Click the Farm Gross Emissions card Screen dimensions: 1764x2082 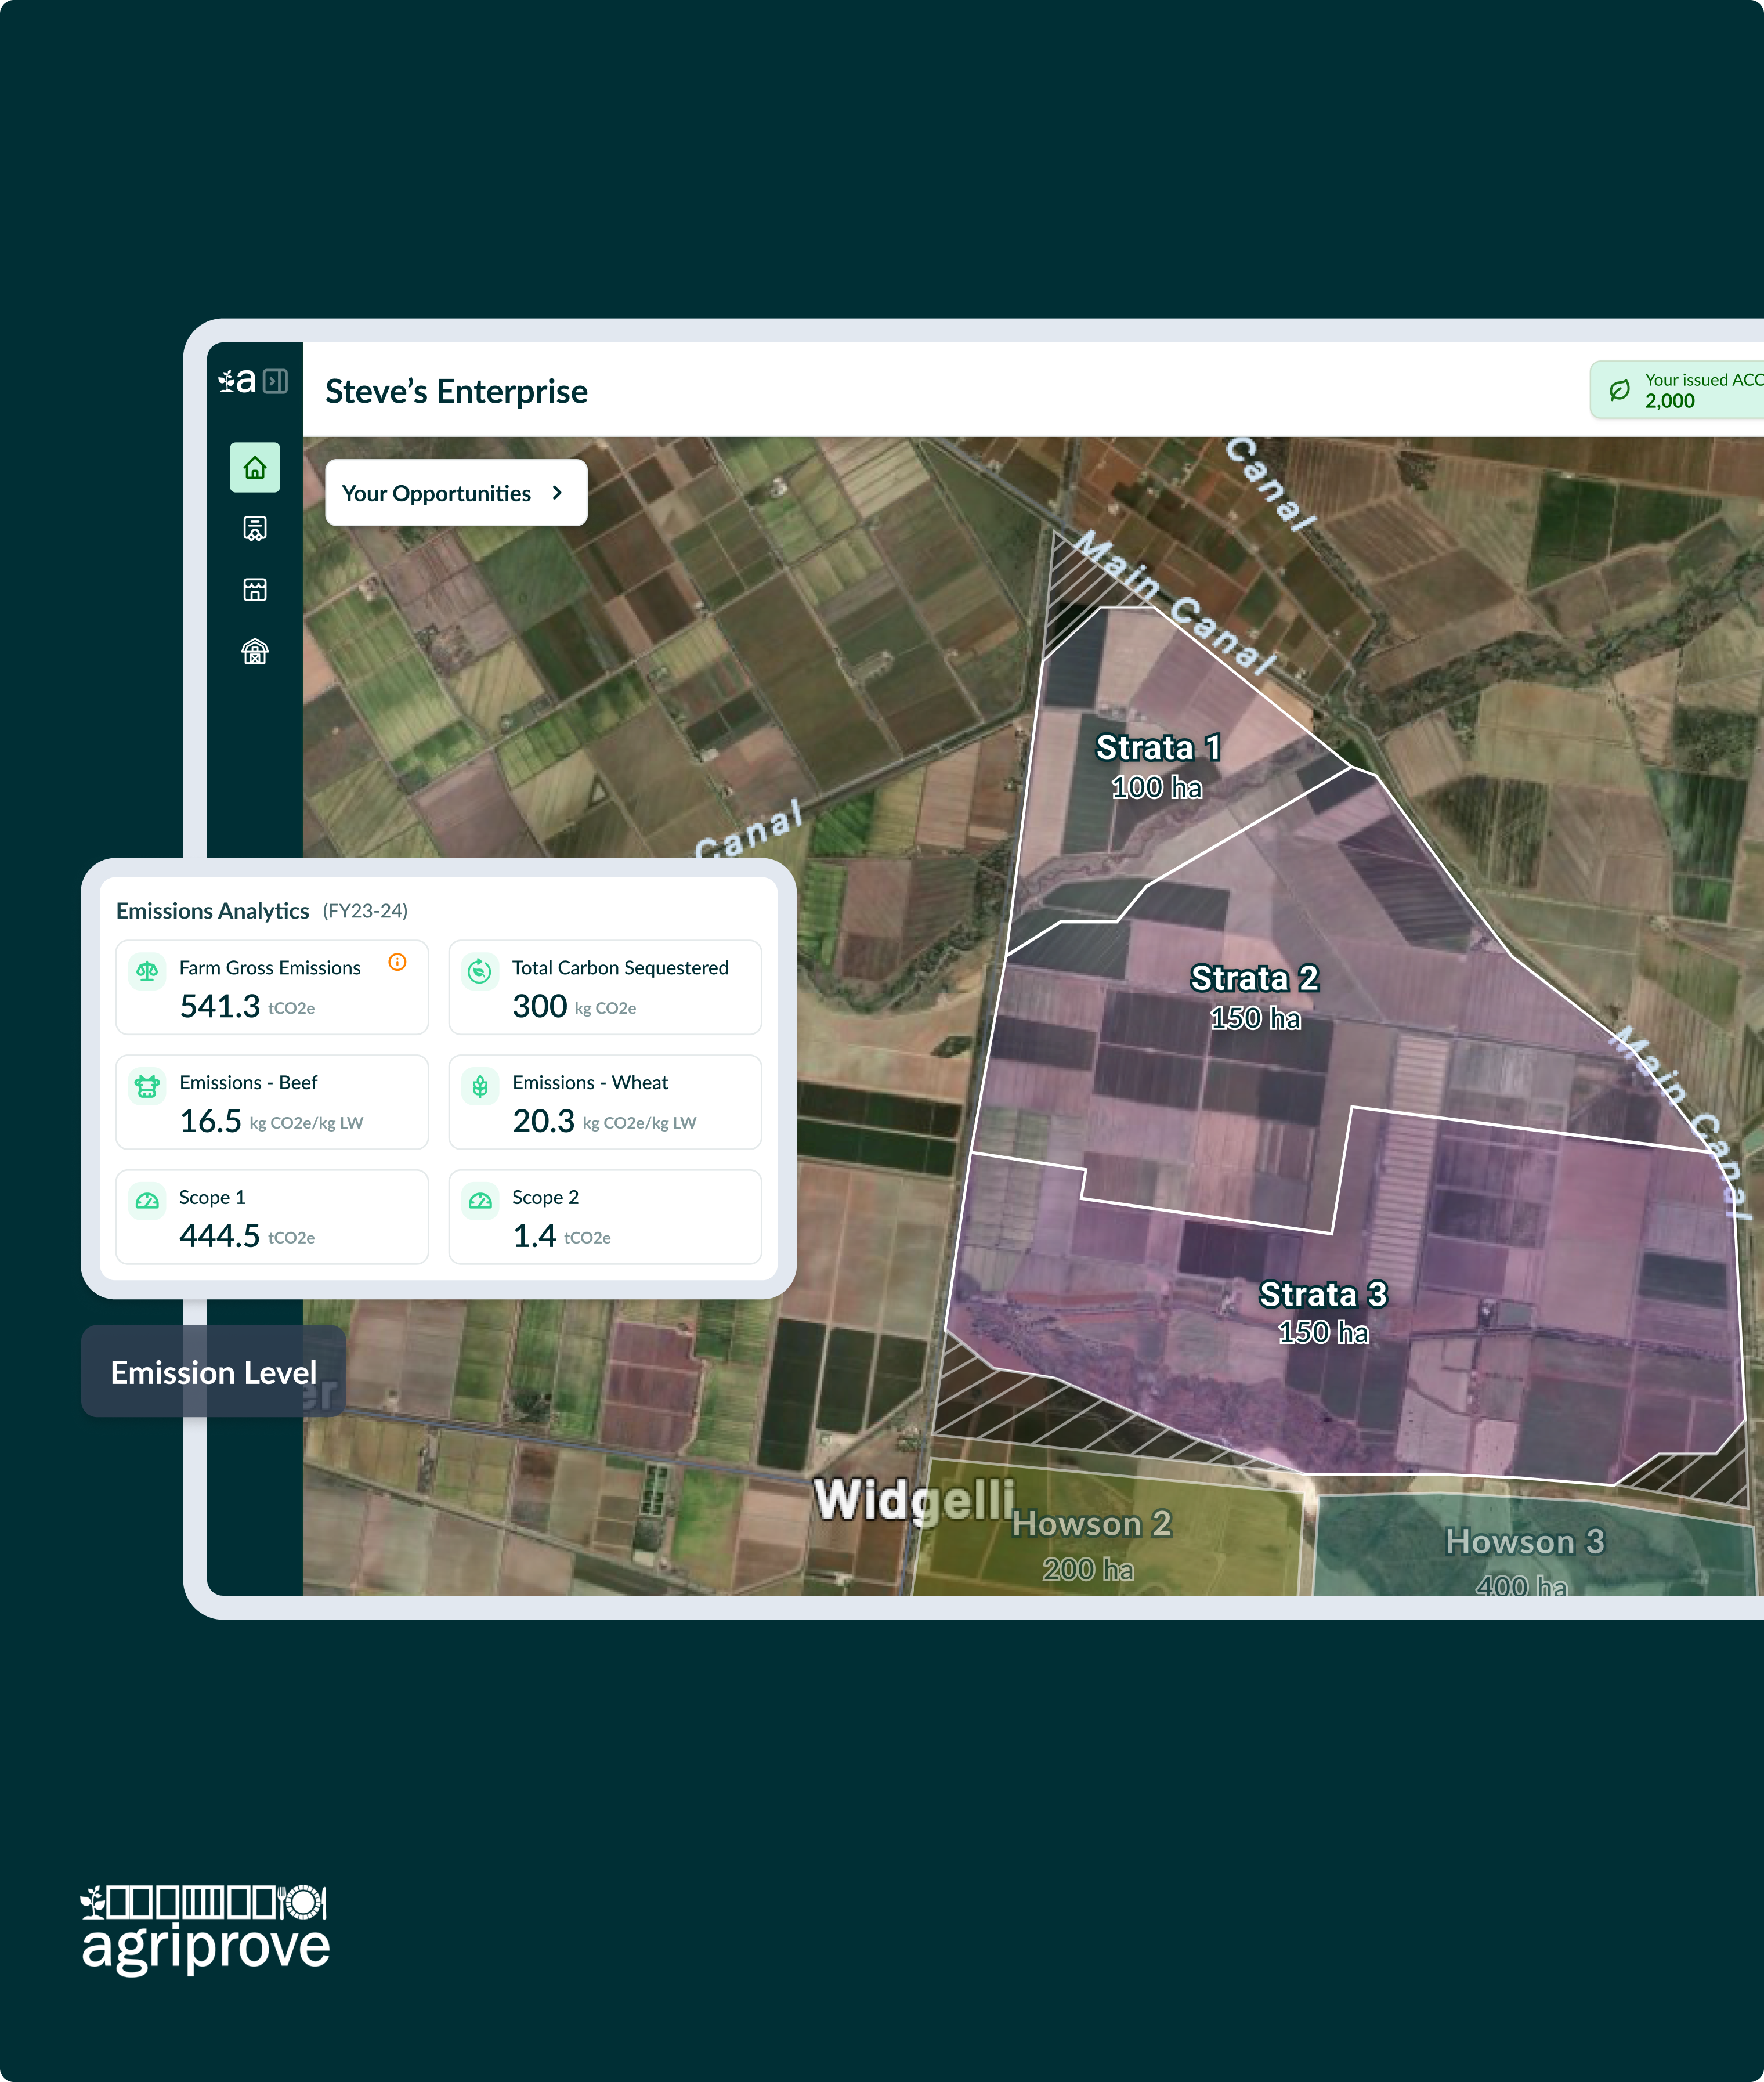tap(271, 988)
